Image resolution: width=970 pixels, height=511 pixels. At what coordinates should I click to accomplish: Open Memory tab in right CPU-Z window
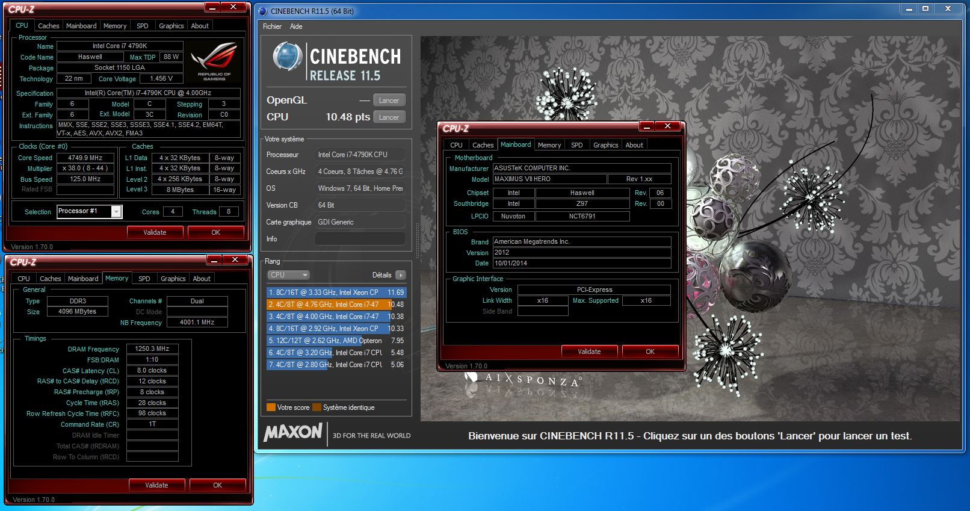pyautogui.click(x=549, y=145)
